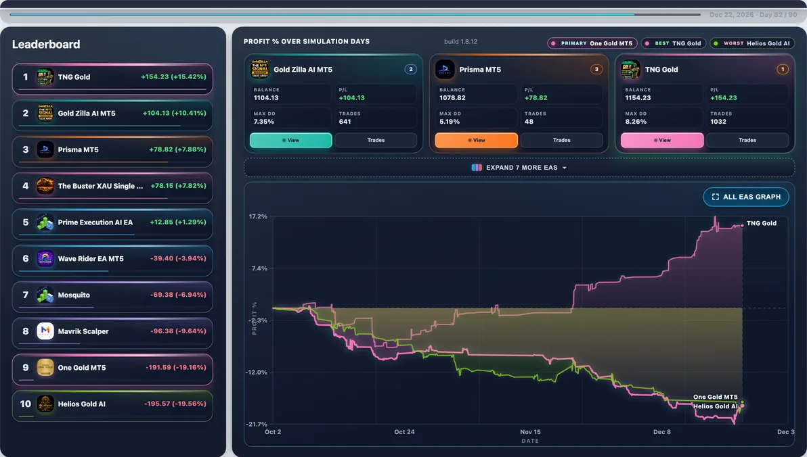The image size is (807, 457).
Task: Click The Buster XAU Single avatar
Action: coord(45,186)
